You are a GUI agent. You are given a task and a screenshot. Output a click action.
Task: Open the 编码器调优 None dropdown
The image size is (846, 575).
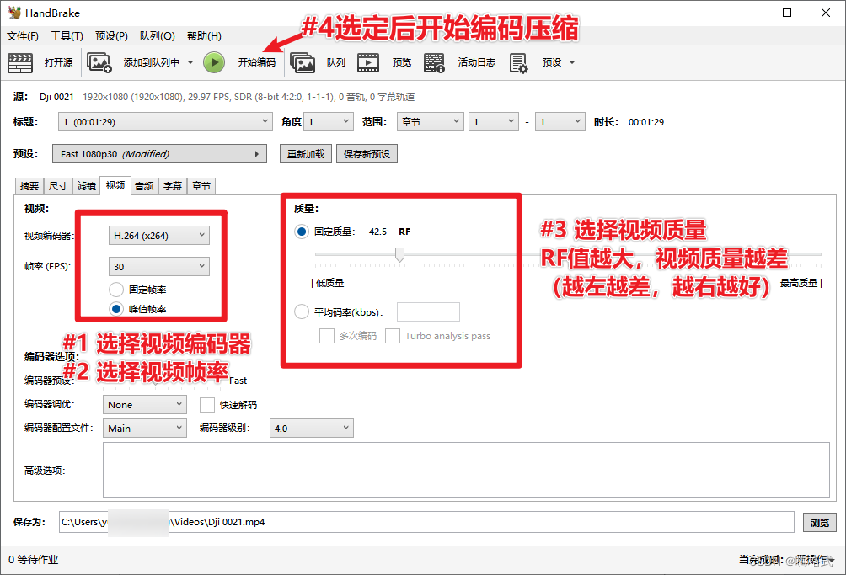[145, 405]
